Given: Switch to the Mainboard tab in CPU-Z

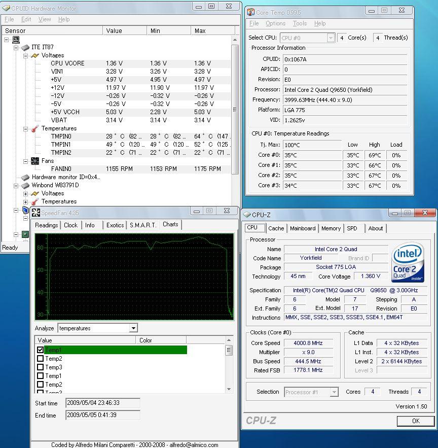Looking at the screenshot, I should [303, 228].
